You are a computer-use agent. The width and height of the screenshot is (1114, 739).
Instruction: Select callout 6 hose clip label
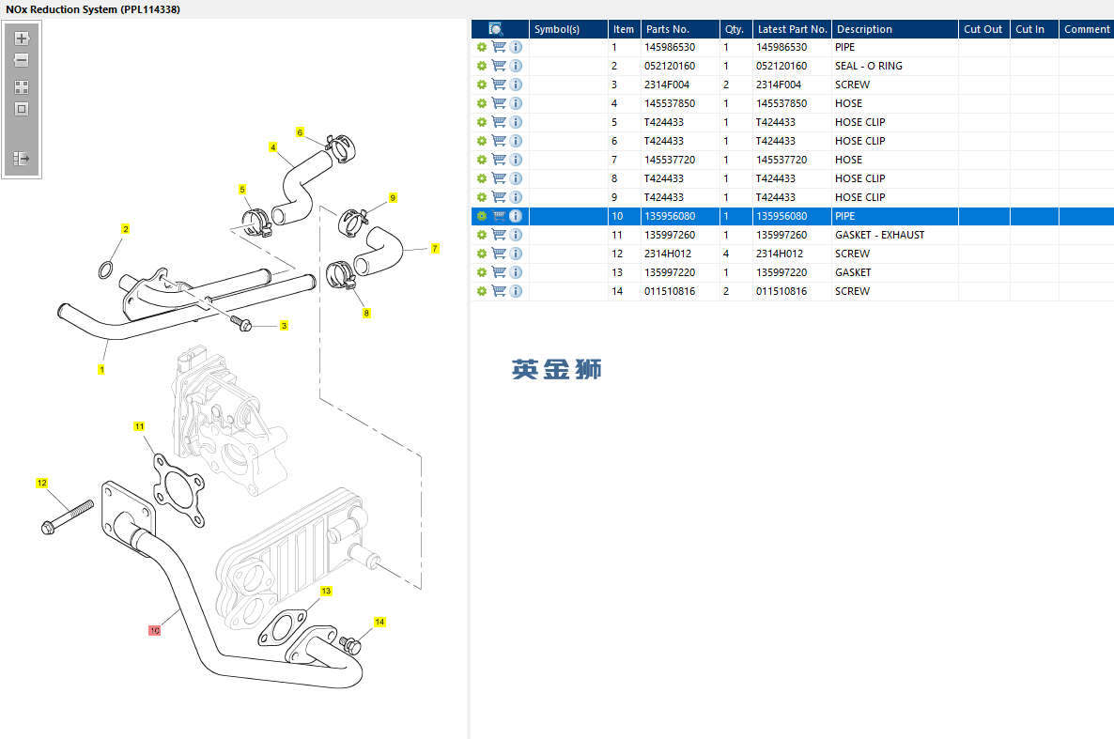(300, 132)
